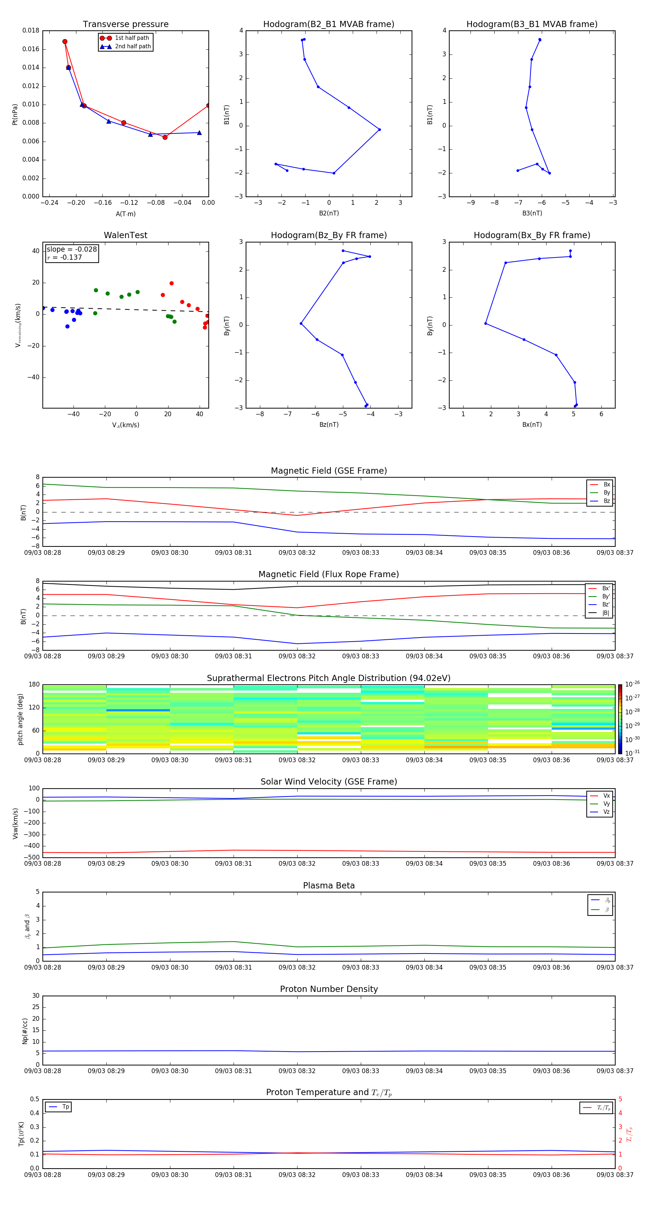Click the "Bz'" legend entry in flux rope panel
658x1207 pixels.
click(600, 605)
